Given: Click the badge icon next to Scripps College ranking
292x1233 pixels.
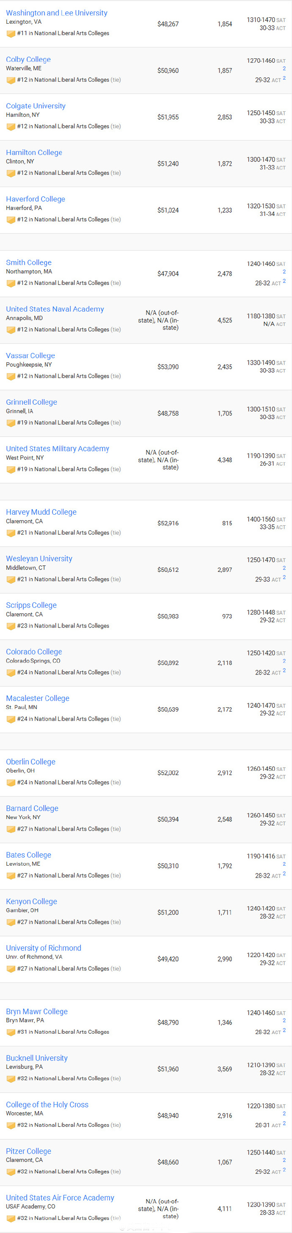Looking at the screenshot, I should point(10,626).
